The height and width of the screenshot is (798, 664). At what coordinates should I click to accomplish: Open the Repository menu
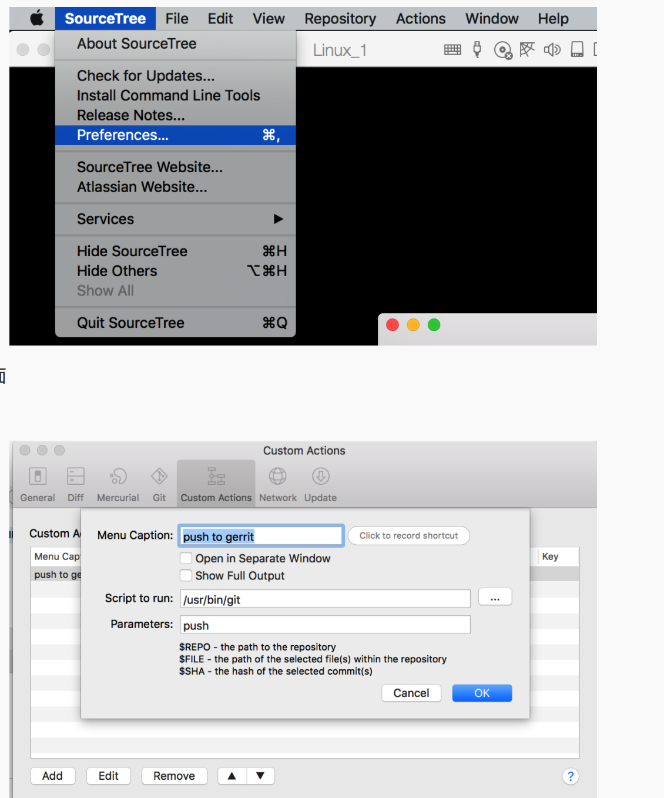coord(340,18)
